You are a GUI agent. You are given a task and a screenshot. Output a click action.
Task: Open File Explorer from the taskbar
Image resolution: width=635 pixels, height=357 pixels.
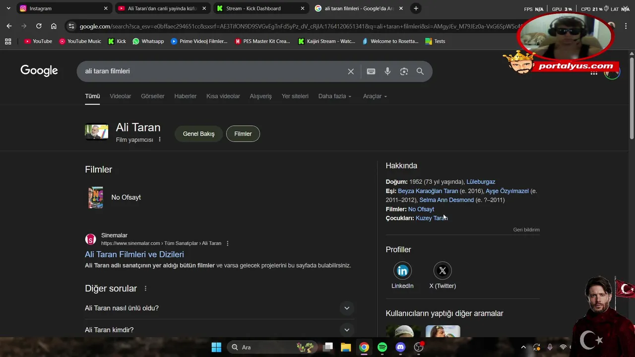coord(346,347)
